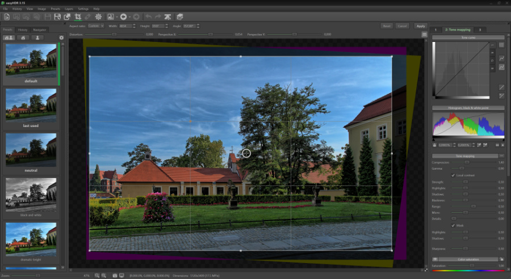The height and width of the screenshot is (279, 511).
Task: Pick white point with the second eyedropper
Action: tap(485, 145)
